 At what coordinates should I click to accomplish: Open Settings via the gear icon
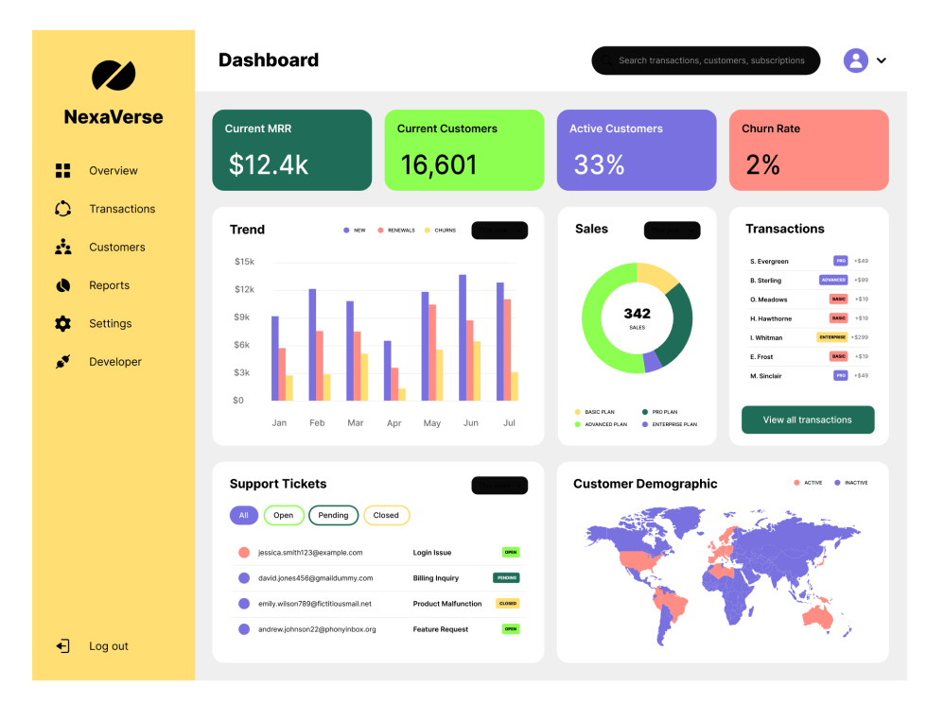[63, 323]
